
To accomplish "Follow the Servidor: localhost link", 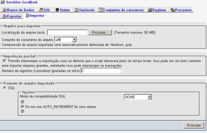I will point(22,2).
